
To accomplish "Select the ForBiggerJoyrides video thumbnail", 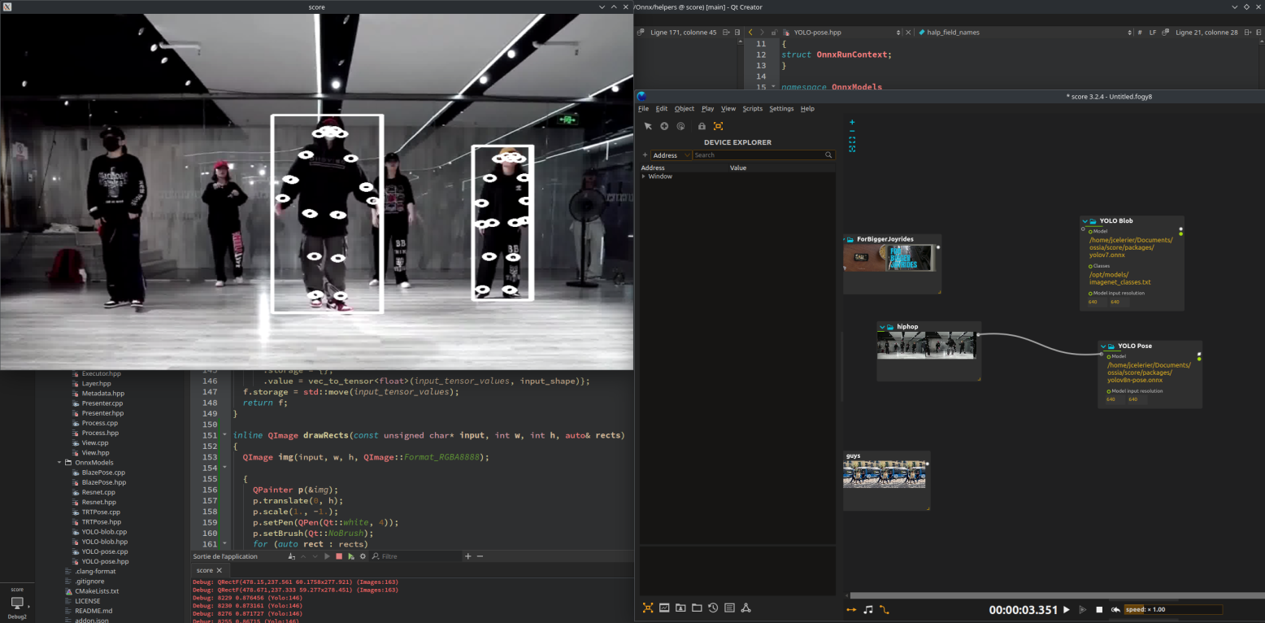I will [x=889, y=258].
